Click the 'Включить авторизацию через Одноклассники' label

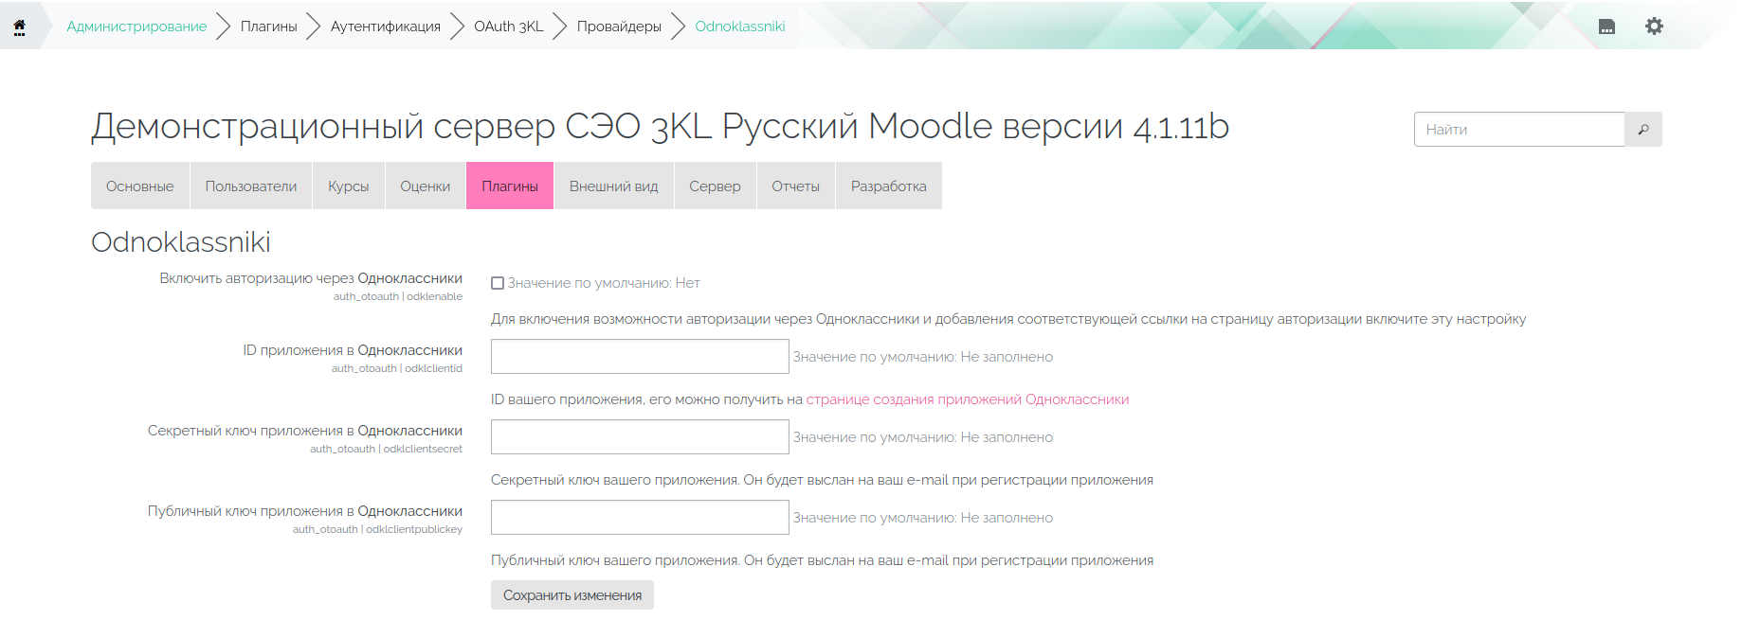(x=311, y=278)
